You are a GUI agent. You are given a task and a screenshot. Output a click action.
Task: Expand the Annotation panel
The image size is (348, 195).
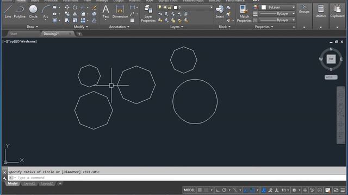click(x=119, y=27)
